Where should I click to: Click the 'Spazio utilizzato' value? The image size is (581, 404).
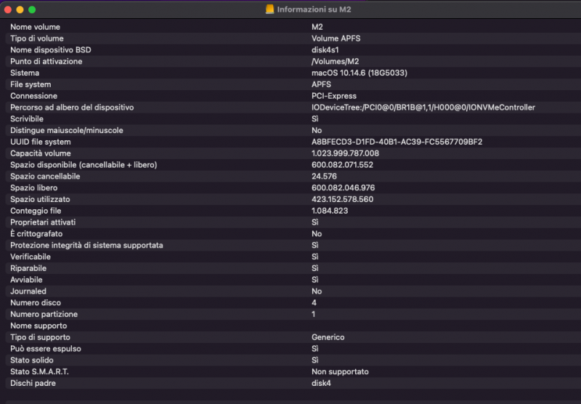coord(342,199)
